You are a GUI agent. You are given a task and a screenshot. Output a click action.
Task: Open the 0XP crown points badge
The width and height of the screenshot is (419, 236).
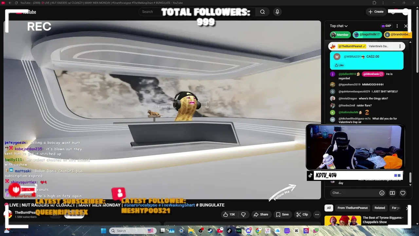(x=386, y=26)
